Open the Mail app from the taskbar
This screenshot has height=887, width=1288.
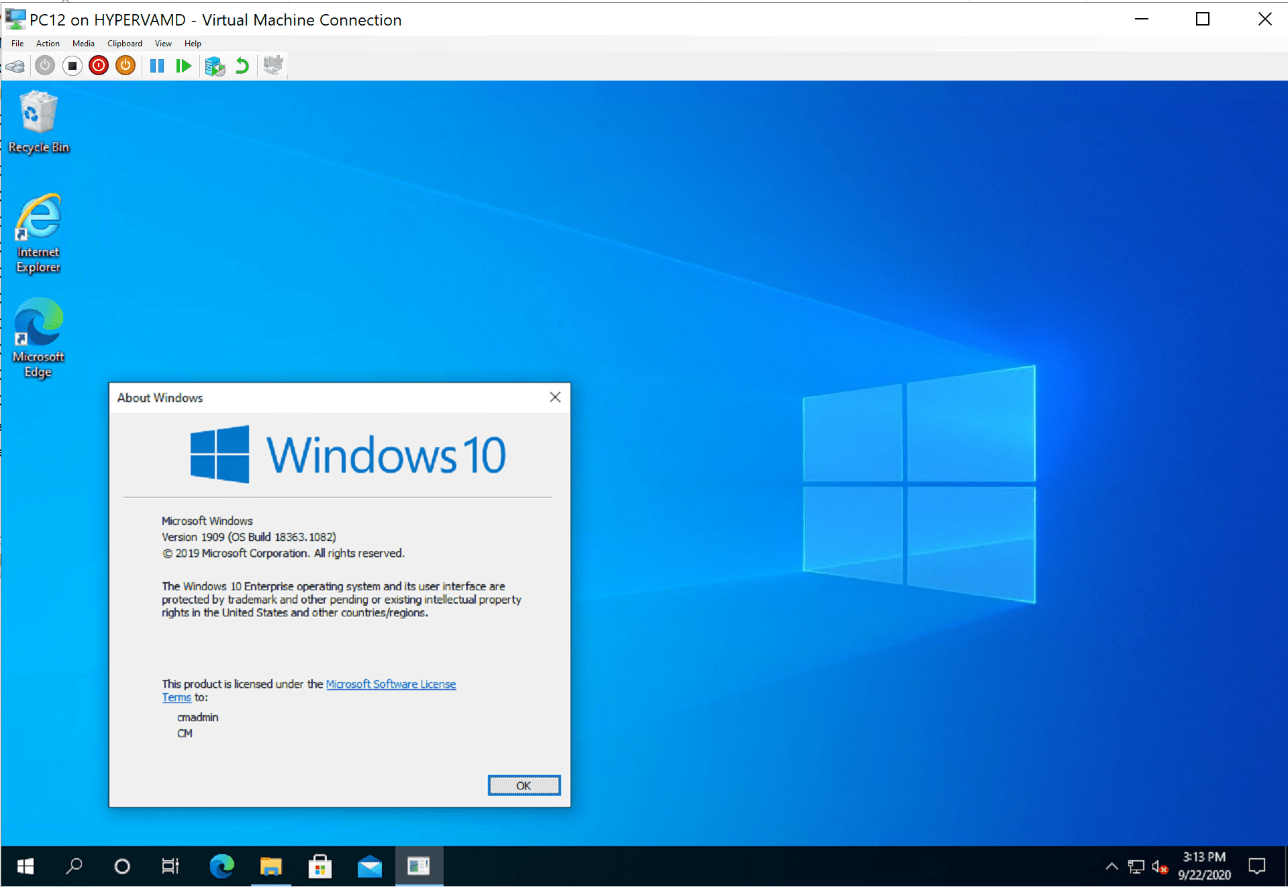pos(369,866)
